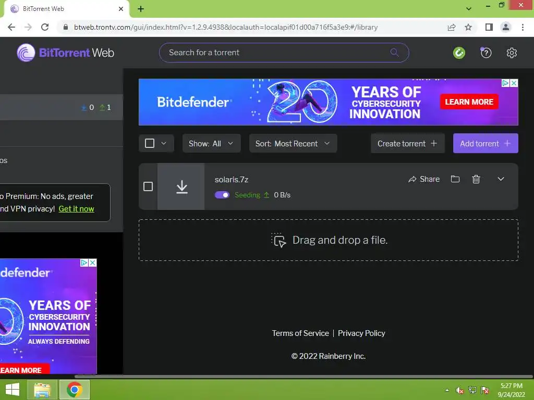Viewport: 534px width, 400px height.
Task: Click the BitTorrent Web logo
Action: [x=65, y=53]
